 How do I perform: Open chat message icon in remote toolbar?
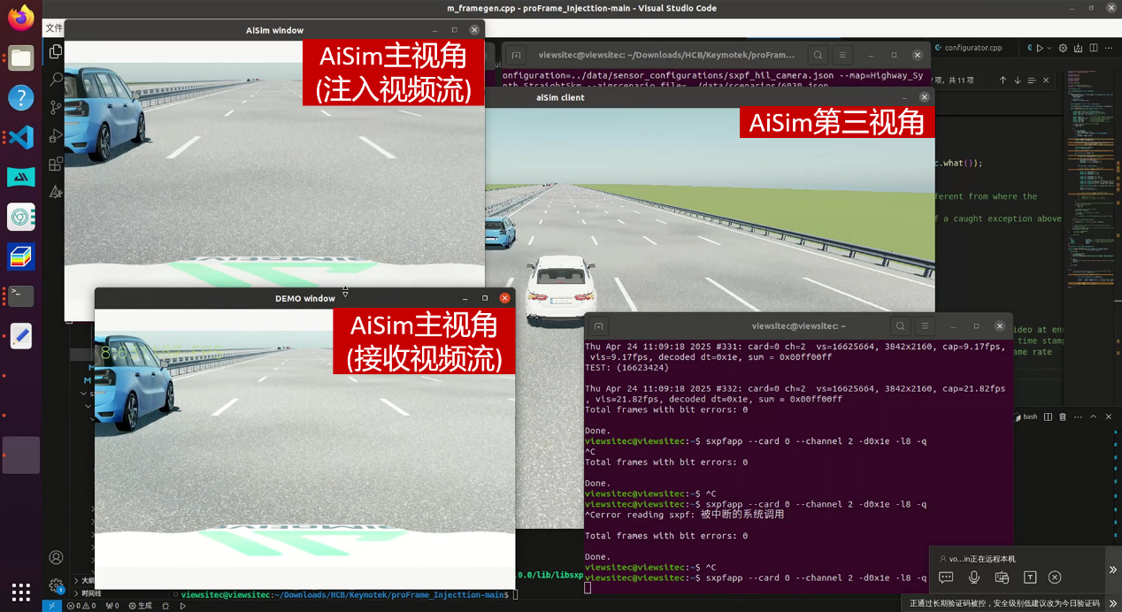tap(946, 578)
